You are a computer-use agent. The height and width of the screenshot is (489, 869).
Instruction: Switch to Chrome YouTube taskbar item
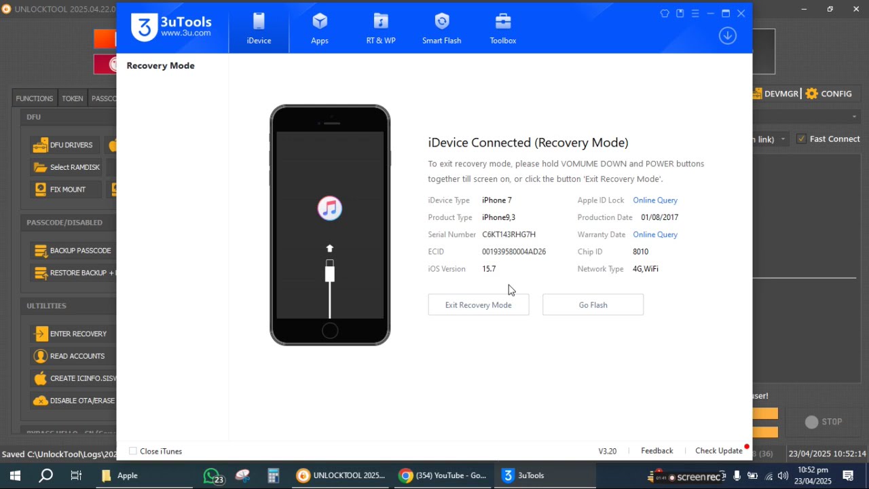[x=443, y=475]
